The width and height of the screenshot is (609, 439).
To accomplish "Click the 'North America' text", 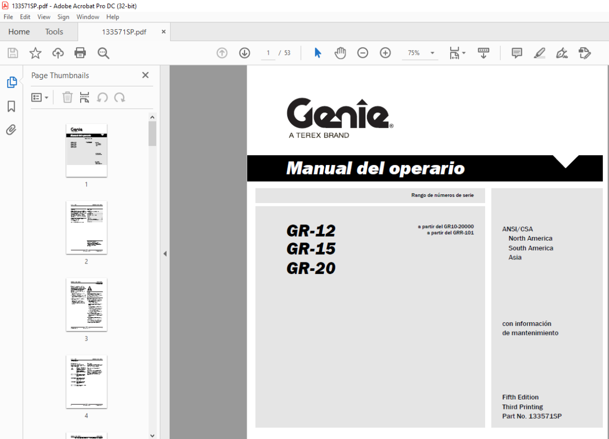I will click(x=530, y=238).
